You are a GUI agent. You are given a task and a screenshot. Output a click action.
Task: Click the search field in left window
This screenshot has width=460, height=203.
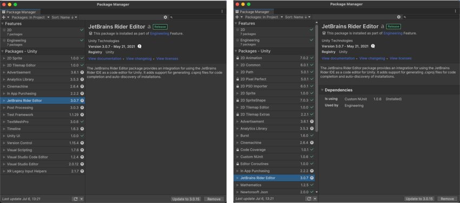pos(198,18)
